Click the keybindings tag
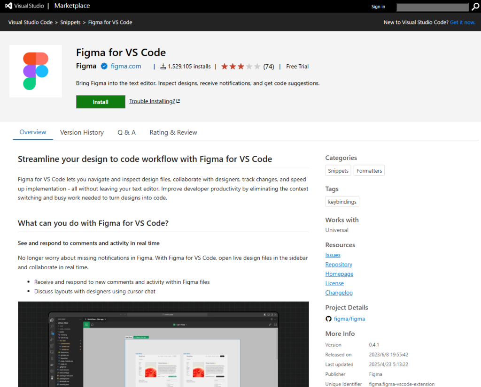481x387 pixels. 342,202
